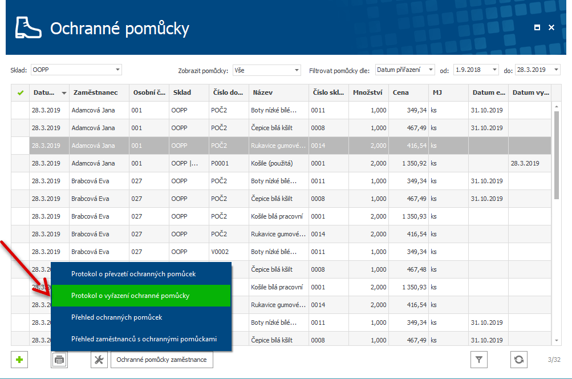Image resolution: width=572 pixels, height=379 pixels.
Task: Sort by Datum vy... column header
Action: coord(530,92)
